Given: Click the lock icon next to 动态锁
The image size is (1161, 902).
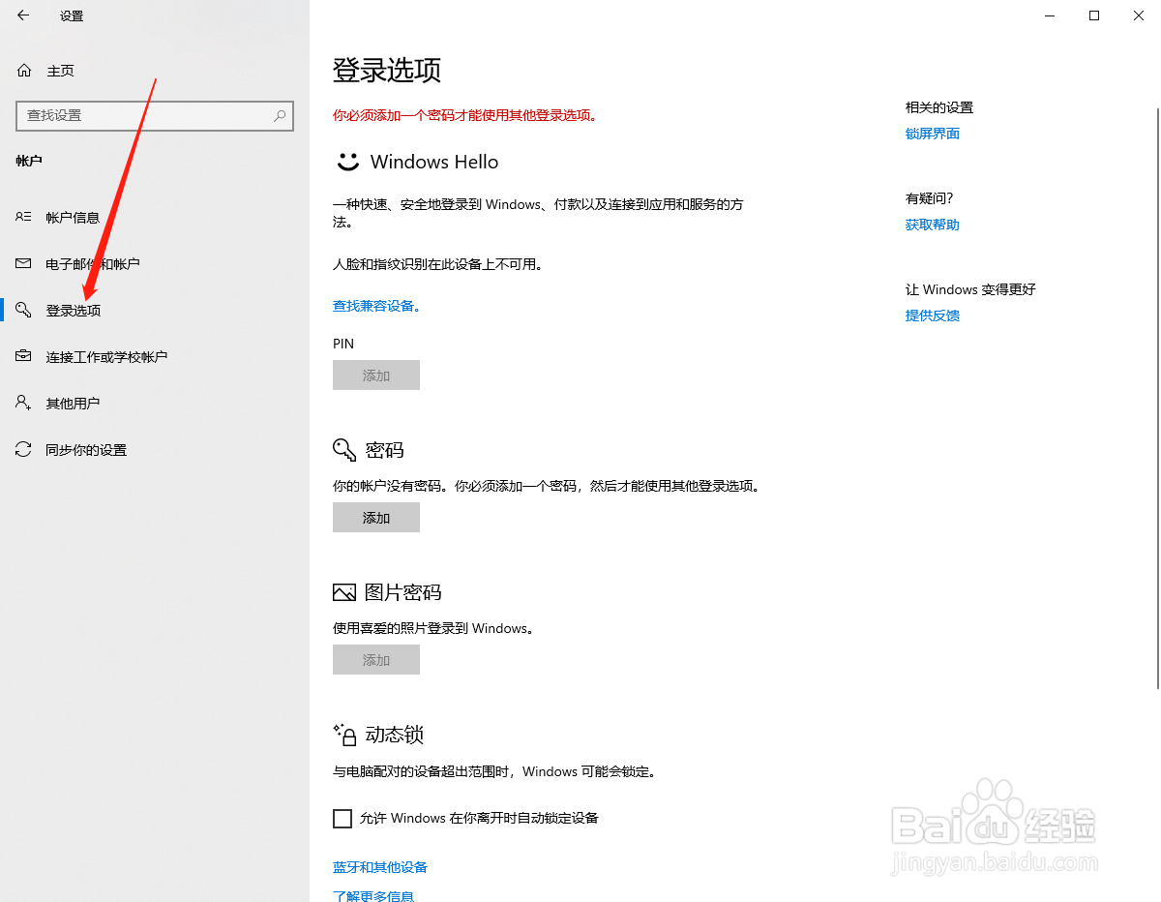Looking at the screenshot, I should click(345, 735).
